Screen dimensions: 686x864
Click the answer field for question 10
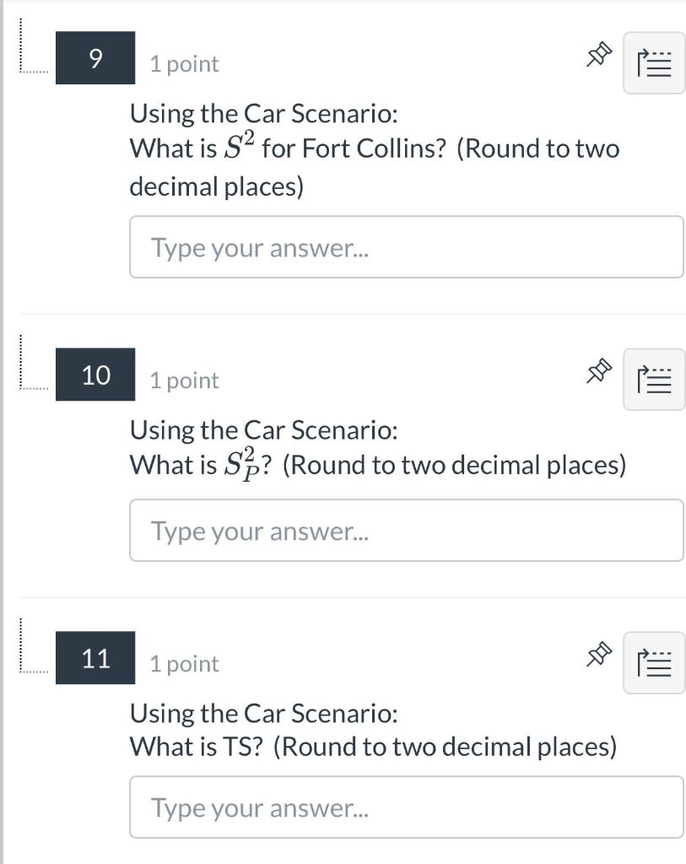pyautogui.click(x=406, y=530)
